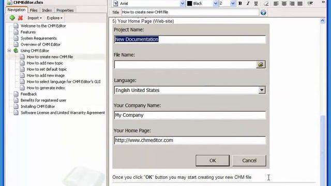Click the Your Home Page field

(x=190, y=140)
